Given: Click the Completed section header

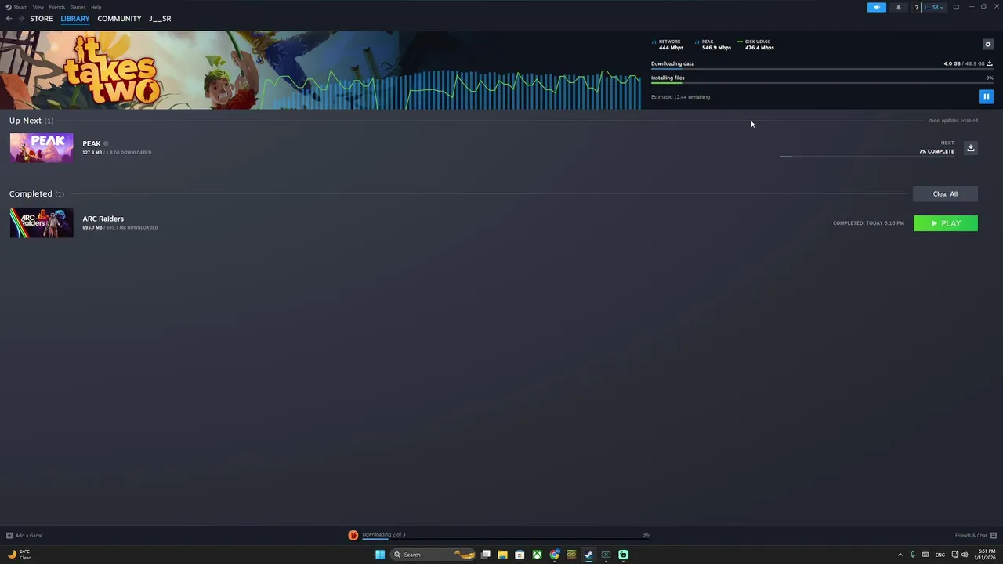Looking at the screenshot, I should [37, 193].
